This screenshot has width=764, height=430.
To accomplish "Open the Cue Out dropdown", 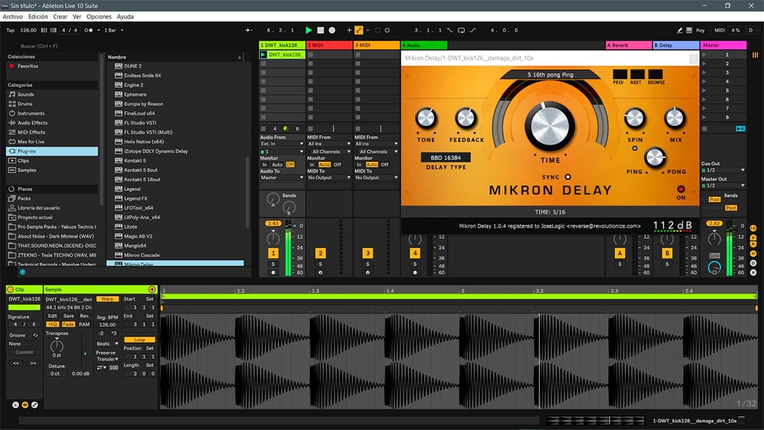I will (723, 170).
